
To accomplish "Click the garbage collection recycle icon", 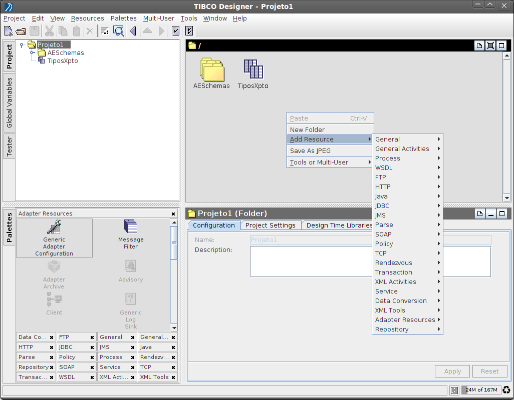I will coord(506,390).
